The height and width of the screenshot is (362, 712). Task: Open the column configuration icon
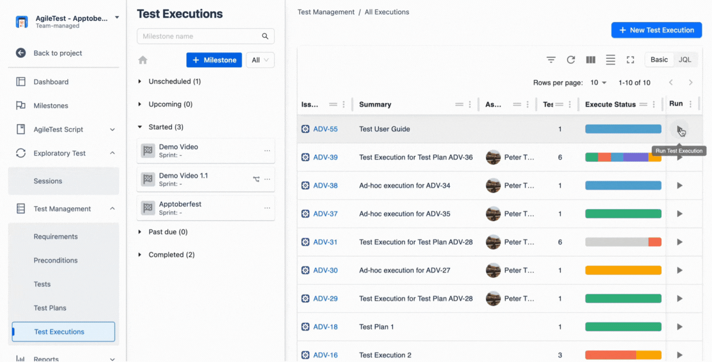tap(590, 59)
